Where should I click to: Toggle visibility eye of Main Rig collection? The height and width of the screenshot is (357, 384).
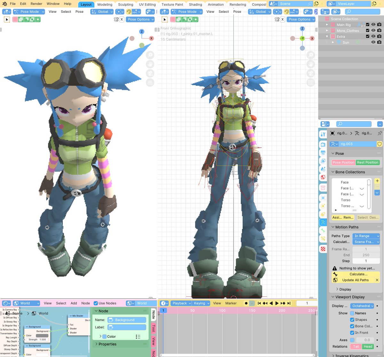point(373,25)
